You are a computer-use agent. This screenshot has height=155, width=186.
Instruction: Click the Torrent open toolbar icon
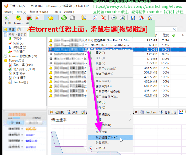coord(19,20)
